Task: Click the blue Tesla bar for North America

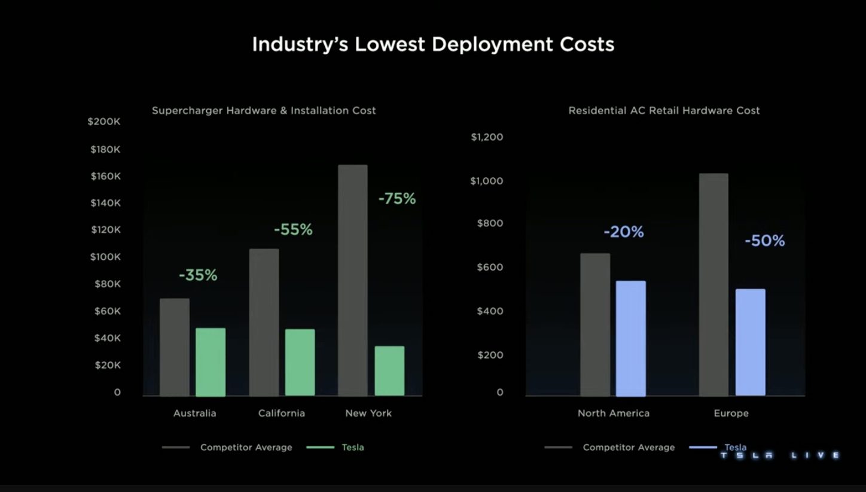Action: [x=631, y=339]
